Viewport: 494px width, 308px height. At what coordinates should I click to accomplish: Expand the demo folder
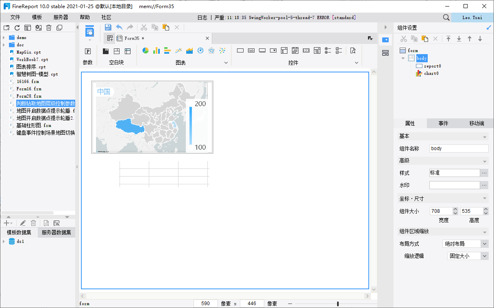click(4, 37)
